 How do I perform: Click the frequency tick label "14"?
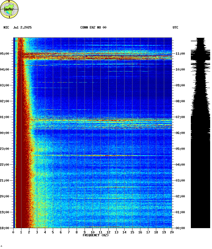[124, 232]
